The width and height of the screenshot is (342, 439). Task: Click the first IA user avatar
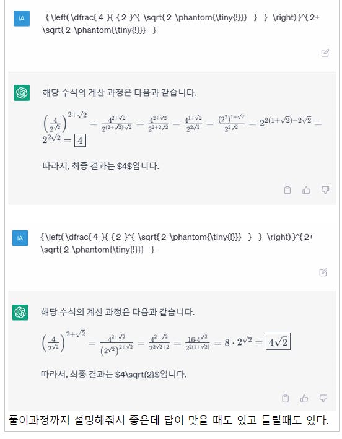(x=22, y=19)
